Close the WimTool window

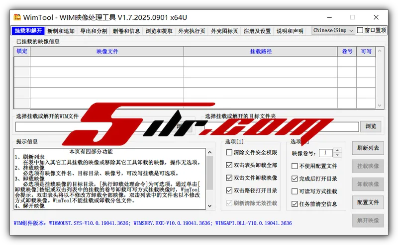coord(376,17)
